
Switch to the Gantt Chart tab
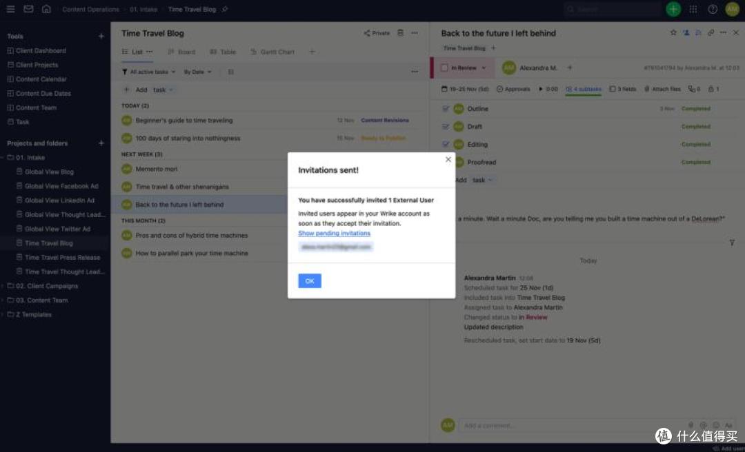point(272,52)
